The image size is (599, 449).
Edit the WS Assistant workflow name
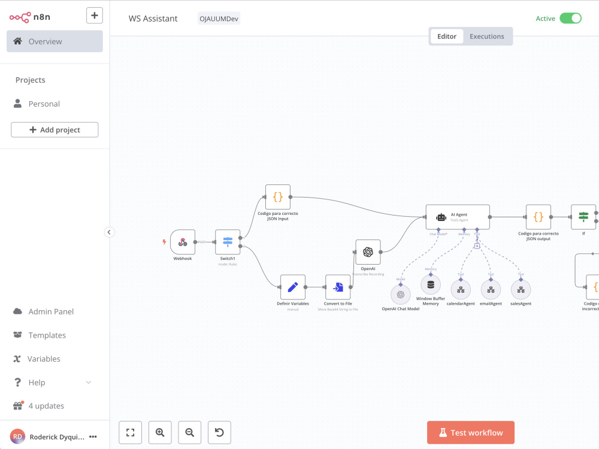[153, 19]
